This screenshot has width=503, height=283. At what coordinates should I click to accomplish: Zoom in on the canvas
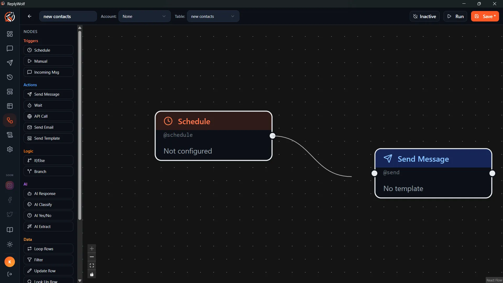pyautogui.click(x=92, y=248)
